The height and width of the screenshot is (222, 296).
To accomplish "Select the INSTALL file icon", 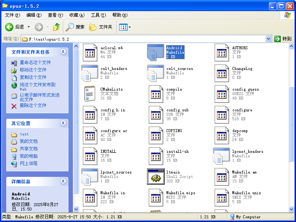I will pyautogui.click(x=90, y=156).
